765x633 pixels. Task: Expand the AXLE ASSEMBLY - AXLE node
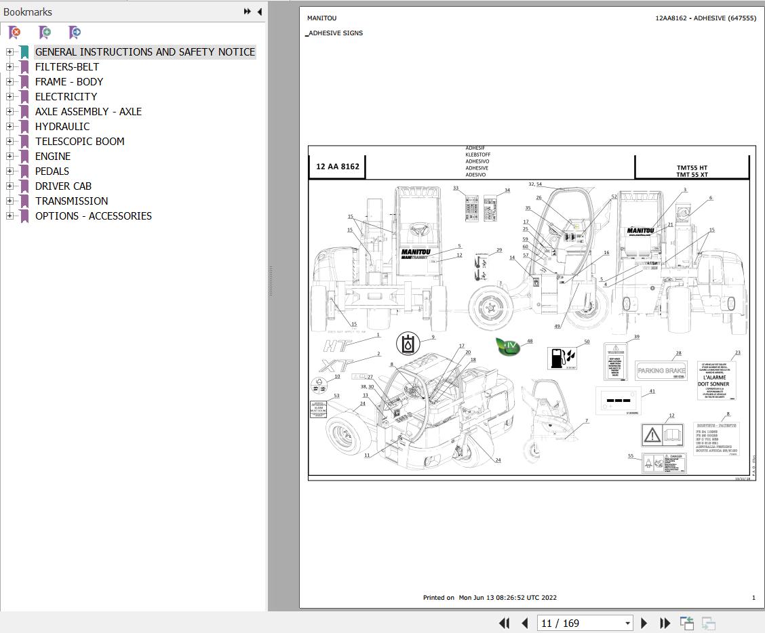tap(9, 111)
